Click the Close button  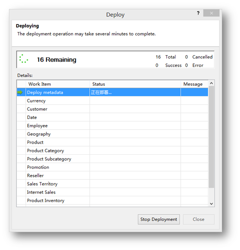tap(199, 219)
